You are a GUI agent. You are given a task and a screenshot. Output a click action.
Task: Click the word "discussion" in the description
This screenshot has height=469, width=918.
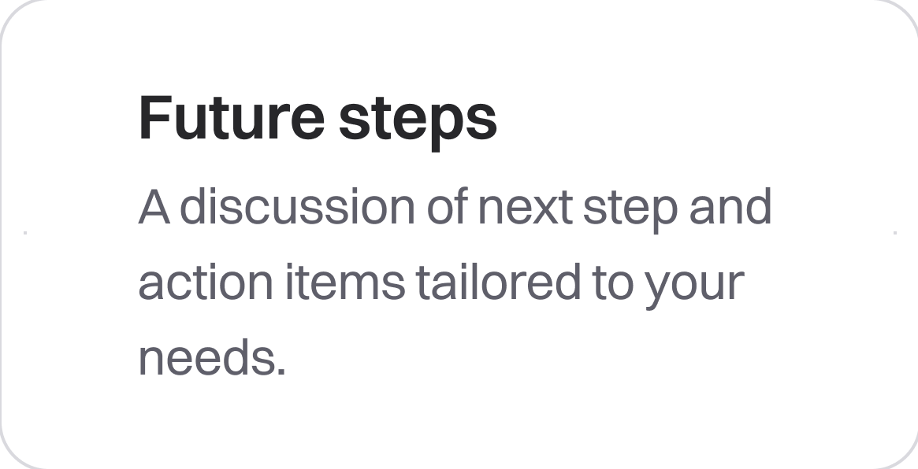297,206
